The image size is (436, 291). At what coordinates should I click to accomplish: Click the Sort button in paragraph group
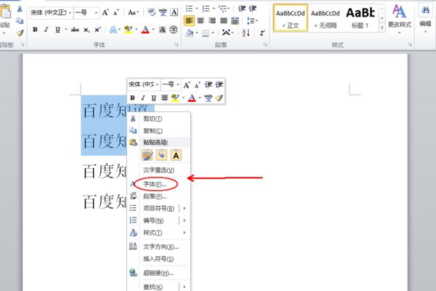pyautogui.click(x=246, y=33)
